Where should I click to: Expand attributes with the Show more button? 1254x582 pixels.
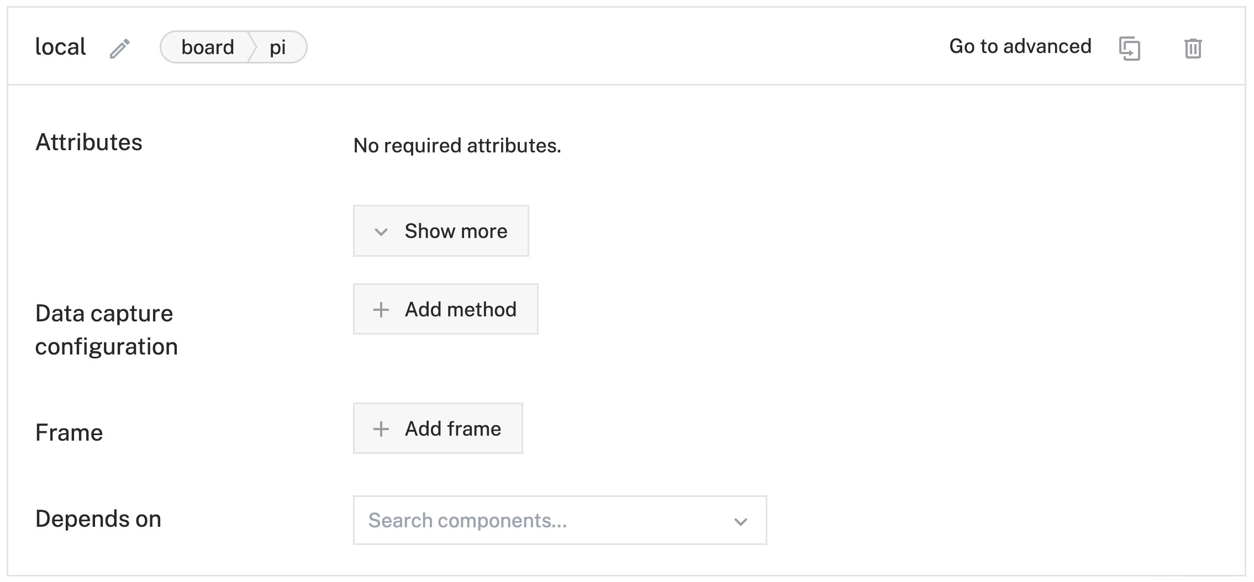tap(441, 231)
